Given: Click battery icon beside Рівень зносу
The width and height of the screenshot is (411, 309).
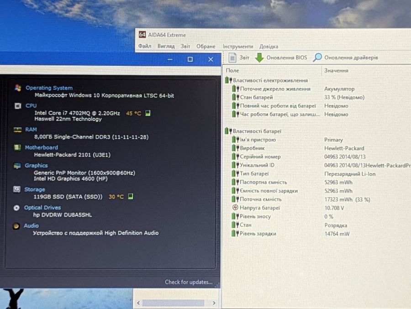Looking at the screenshot, I should click(x=235, y=216).
